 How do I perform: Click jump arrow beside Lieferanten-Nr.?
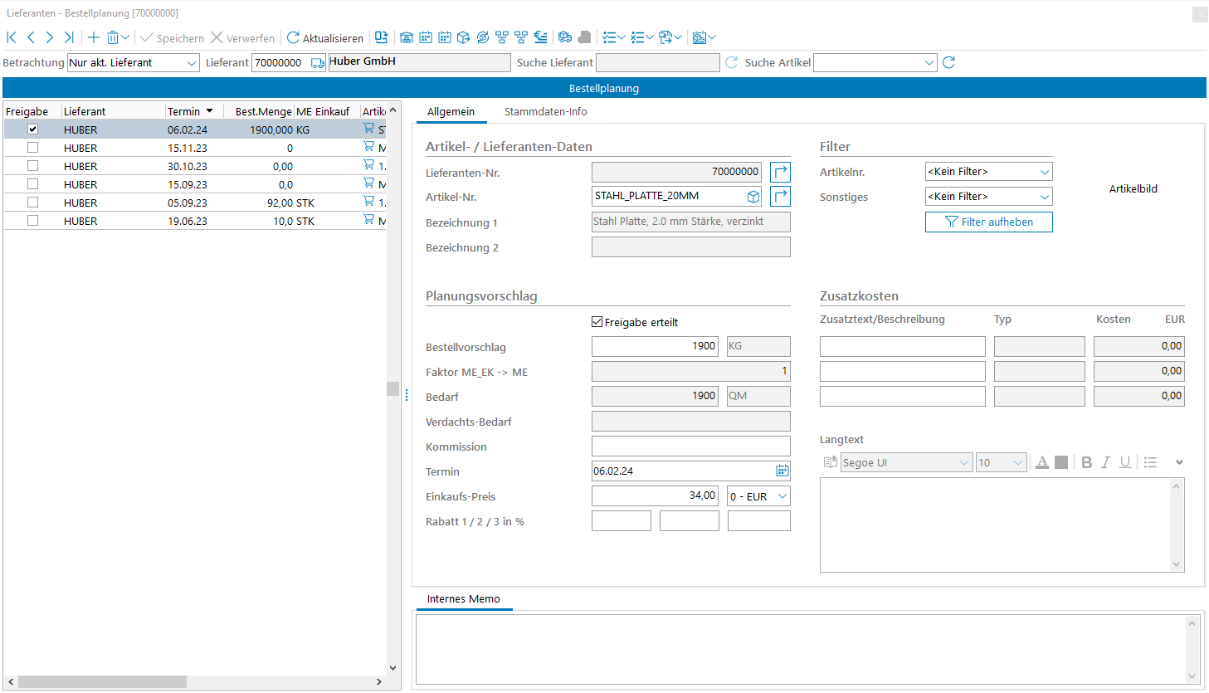pyautogui.click(x=780, y=172)
